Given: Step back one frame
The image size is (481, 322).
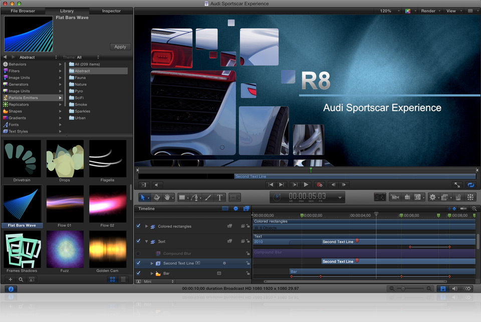Looking at the screenshot, I should pos(333,185).
